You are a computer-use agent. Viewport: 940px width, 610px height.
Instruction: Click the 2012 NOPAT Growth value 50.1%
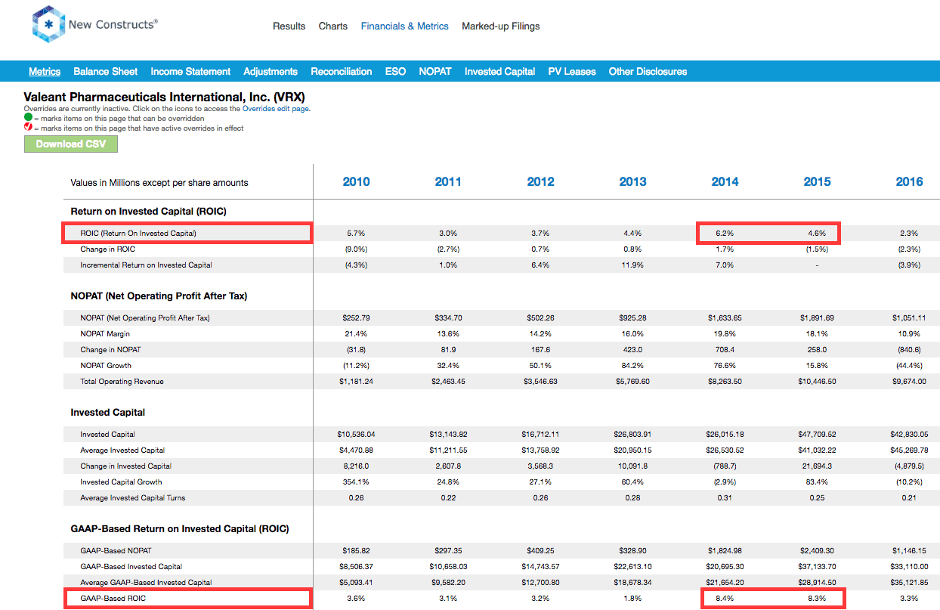(x=541, y=365)
